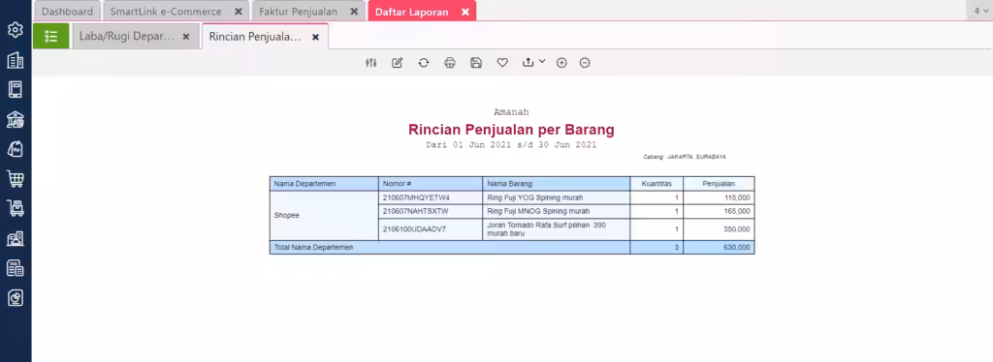The image size is (993, 362).
Task: Save the report with diskette icon
Action: click(476, 63)
